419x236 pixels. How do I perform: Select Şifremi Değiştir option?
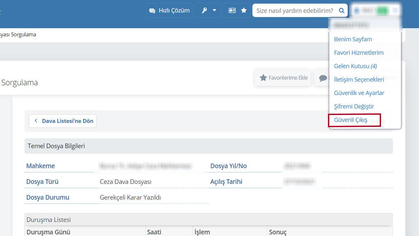coord(354,106)
